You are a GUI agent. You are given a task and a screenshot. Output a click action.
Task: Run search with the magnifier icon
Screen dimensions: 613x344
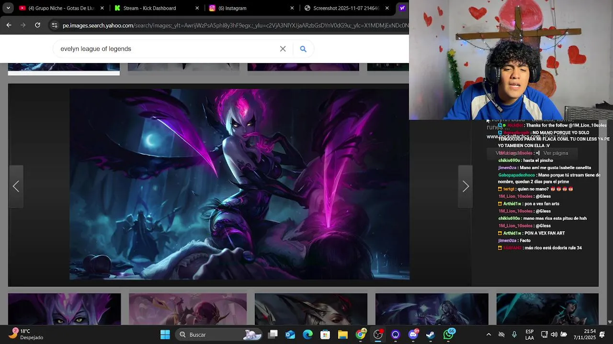tap(303, 49)
